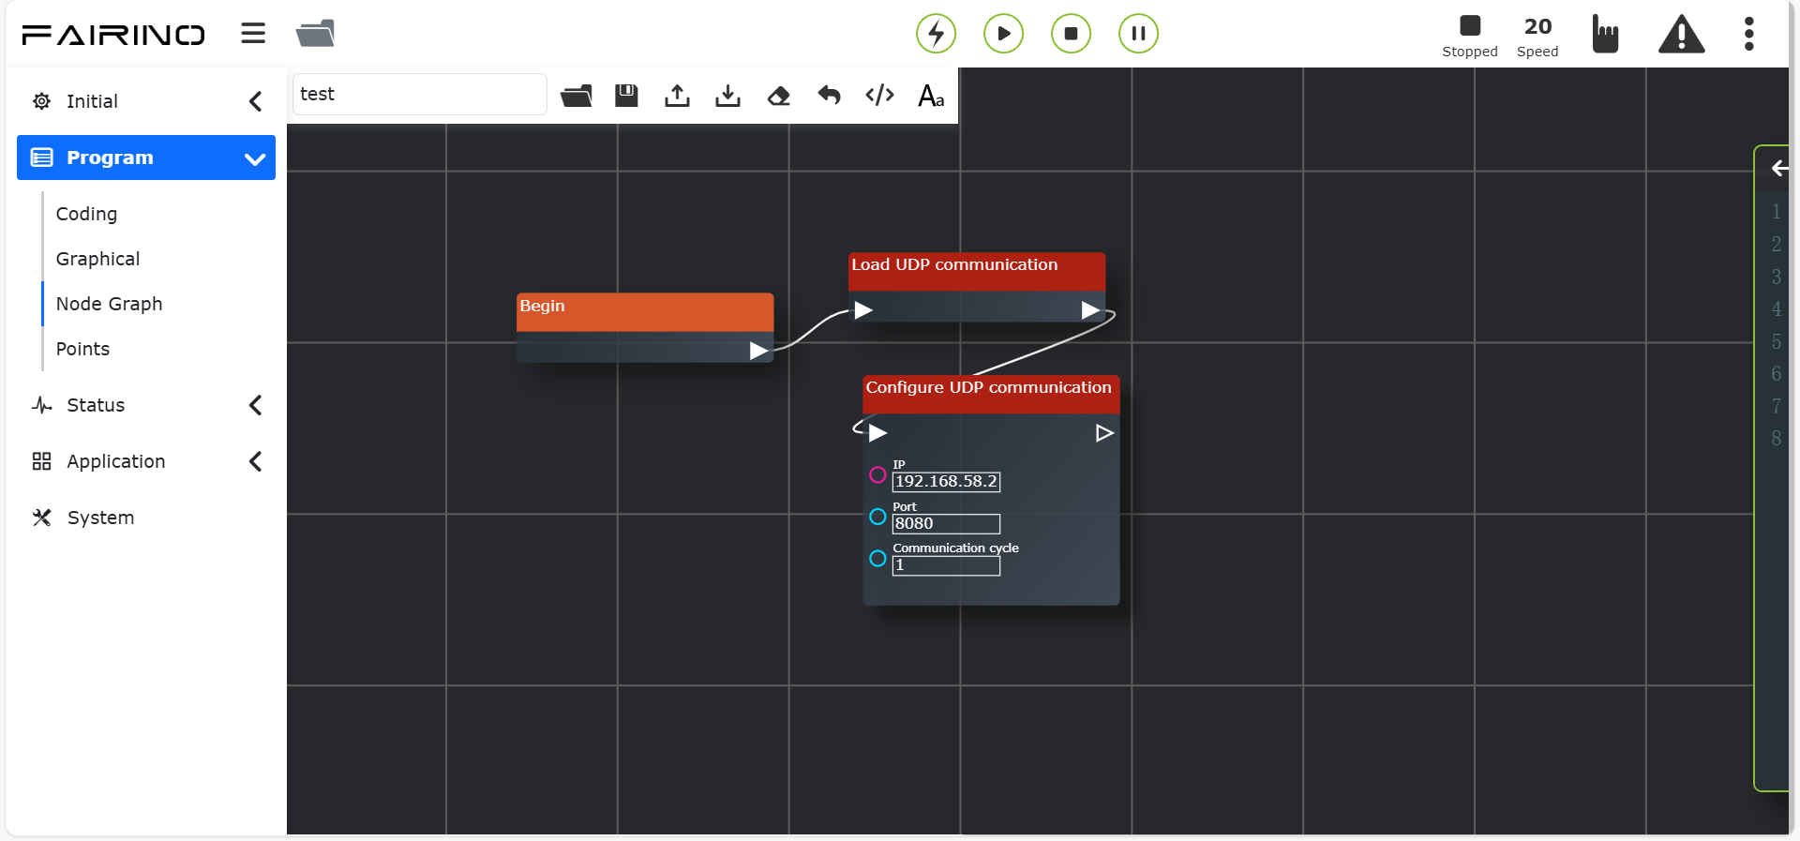
Task: Open the code view brackets icon
Action: [879, 95]
